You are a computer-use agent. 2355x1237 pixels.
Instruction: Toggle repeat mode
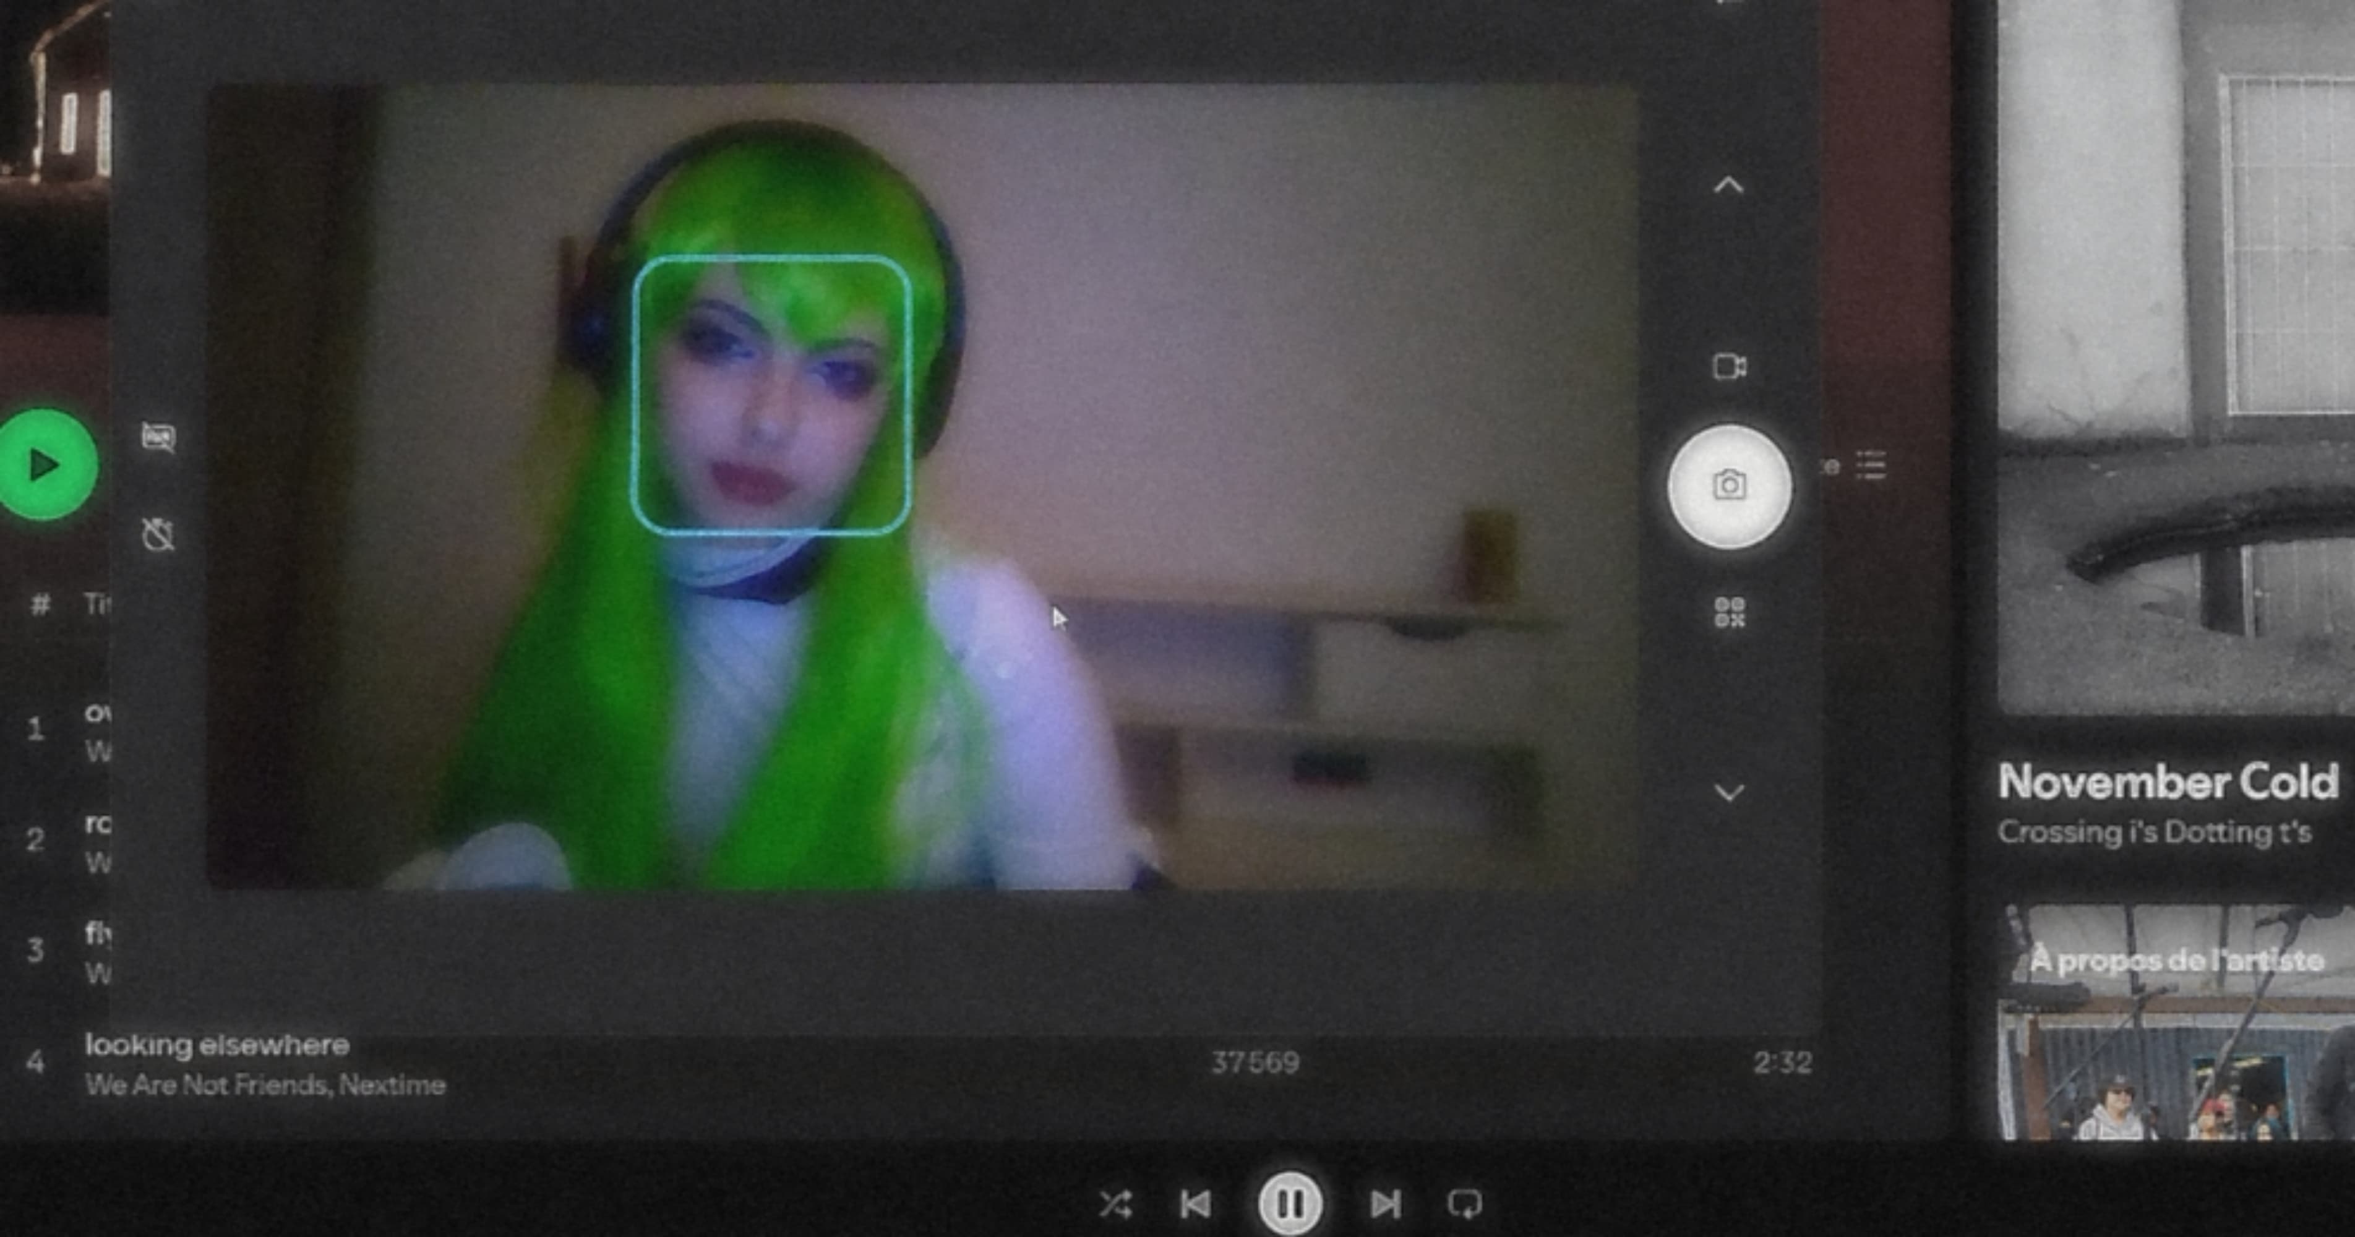click(x=1465, y=1204)
